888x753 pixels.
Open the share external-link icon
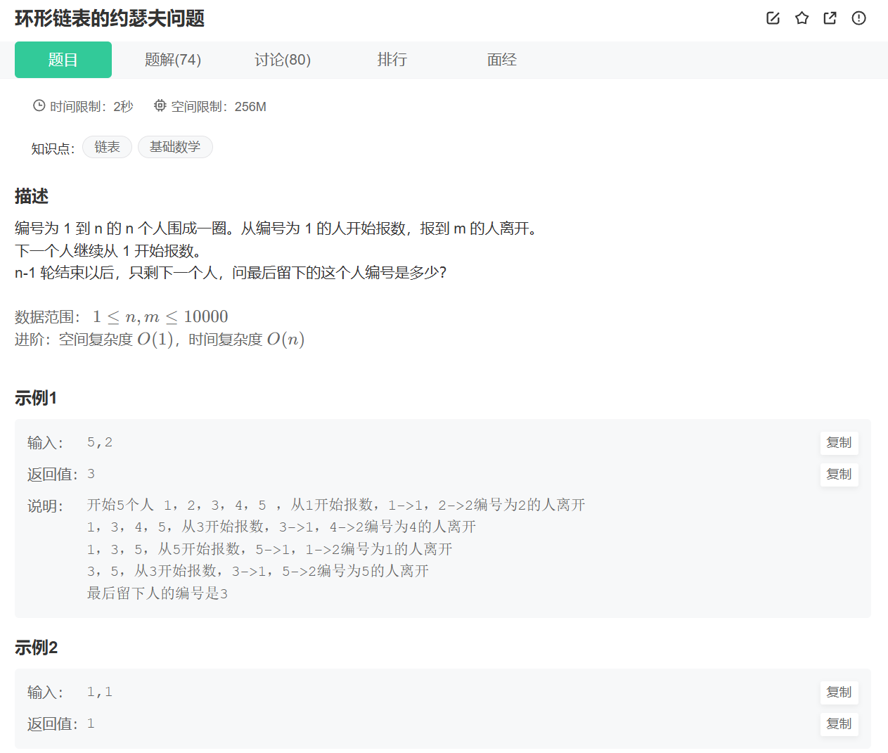point(830,18)
